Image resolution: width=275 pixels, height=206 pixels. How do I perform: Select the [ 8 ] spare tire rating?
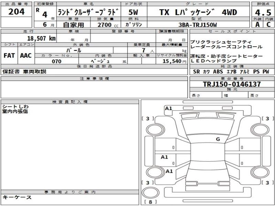click(150, 202)
